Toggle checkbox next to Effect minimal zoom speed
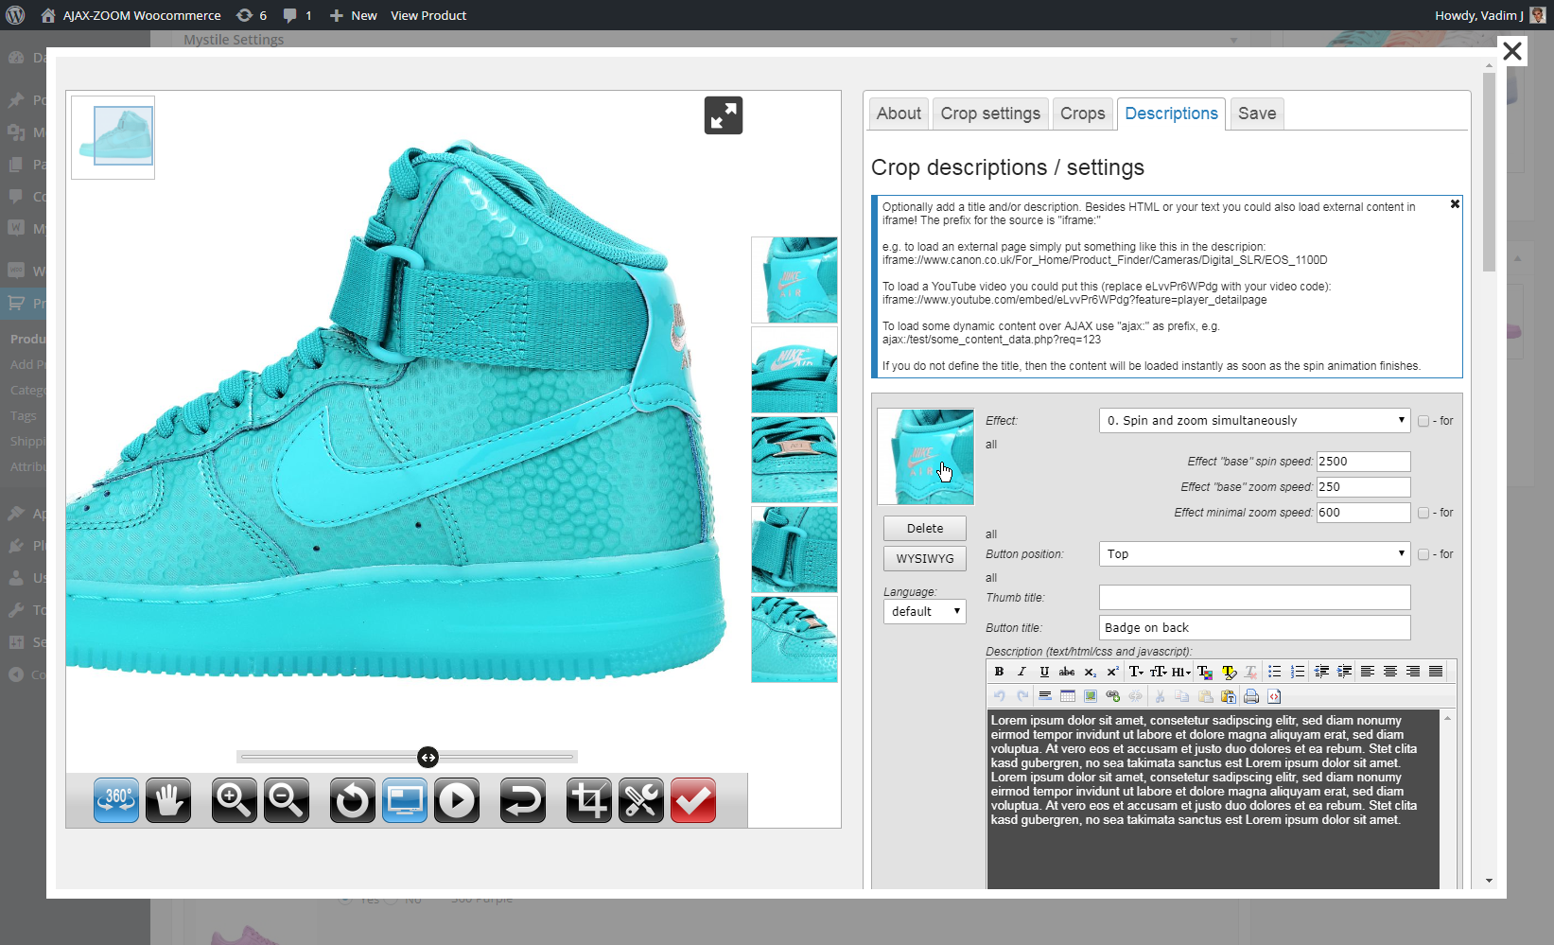This screenshot has width=1554, height=945. 1423,513
